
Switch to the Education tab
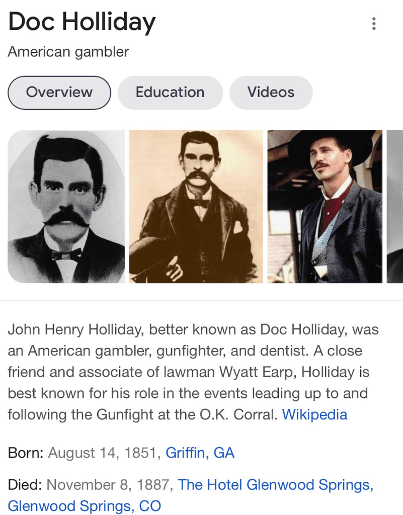pos(170,93)
